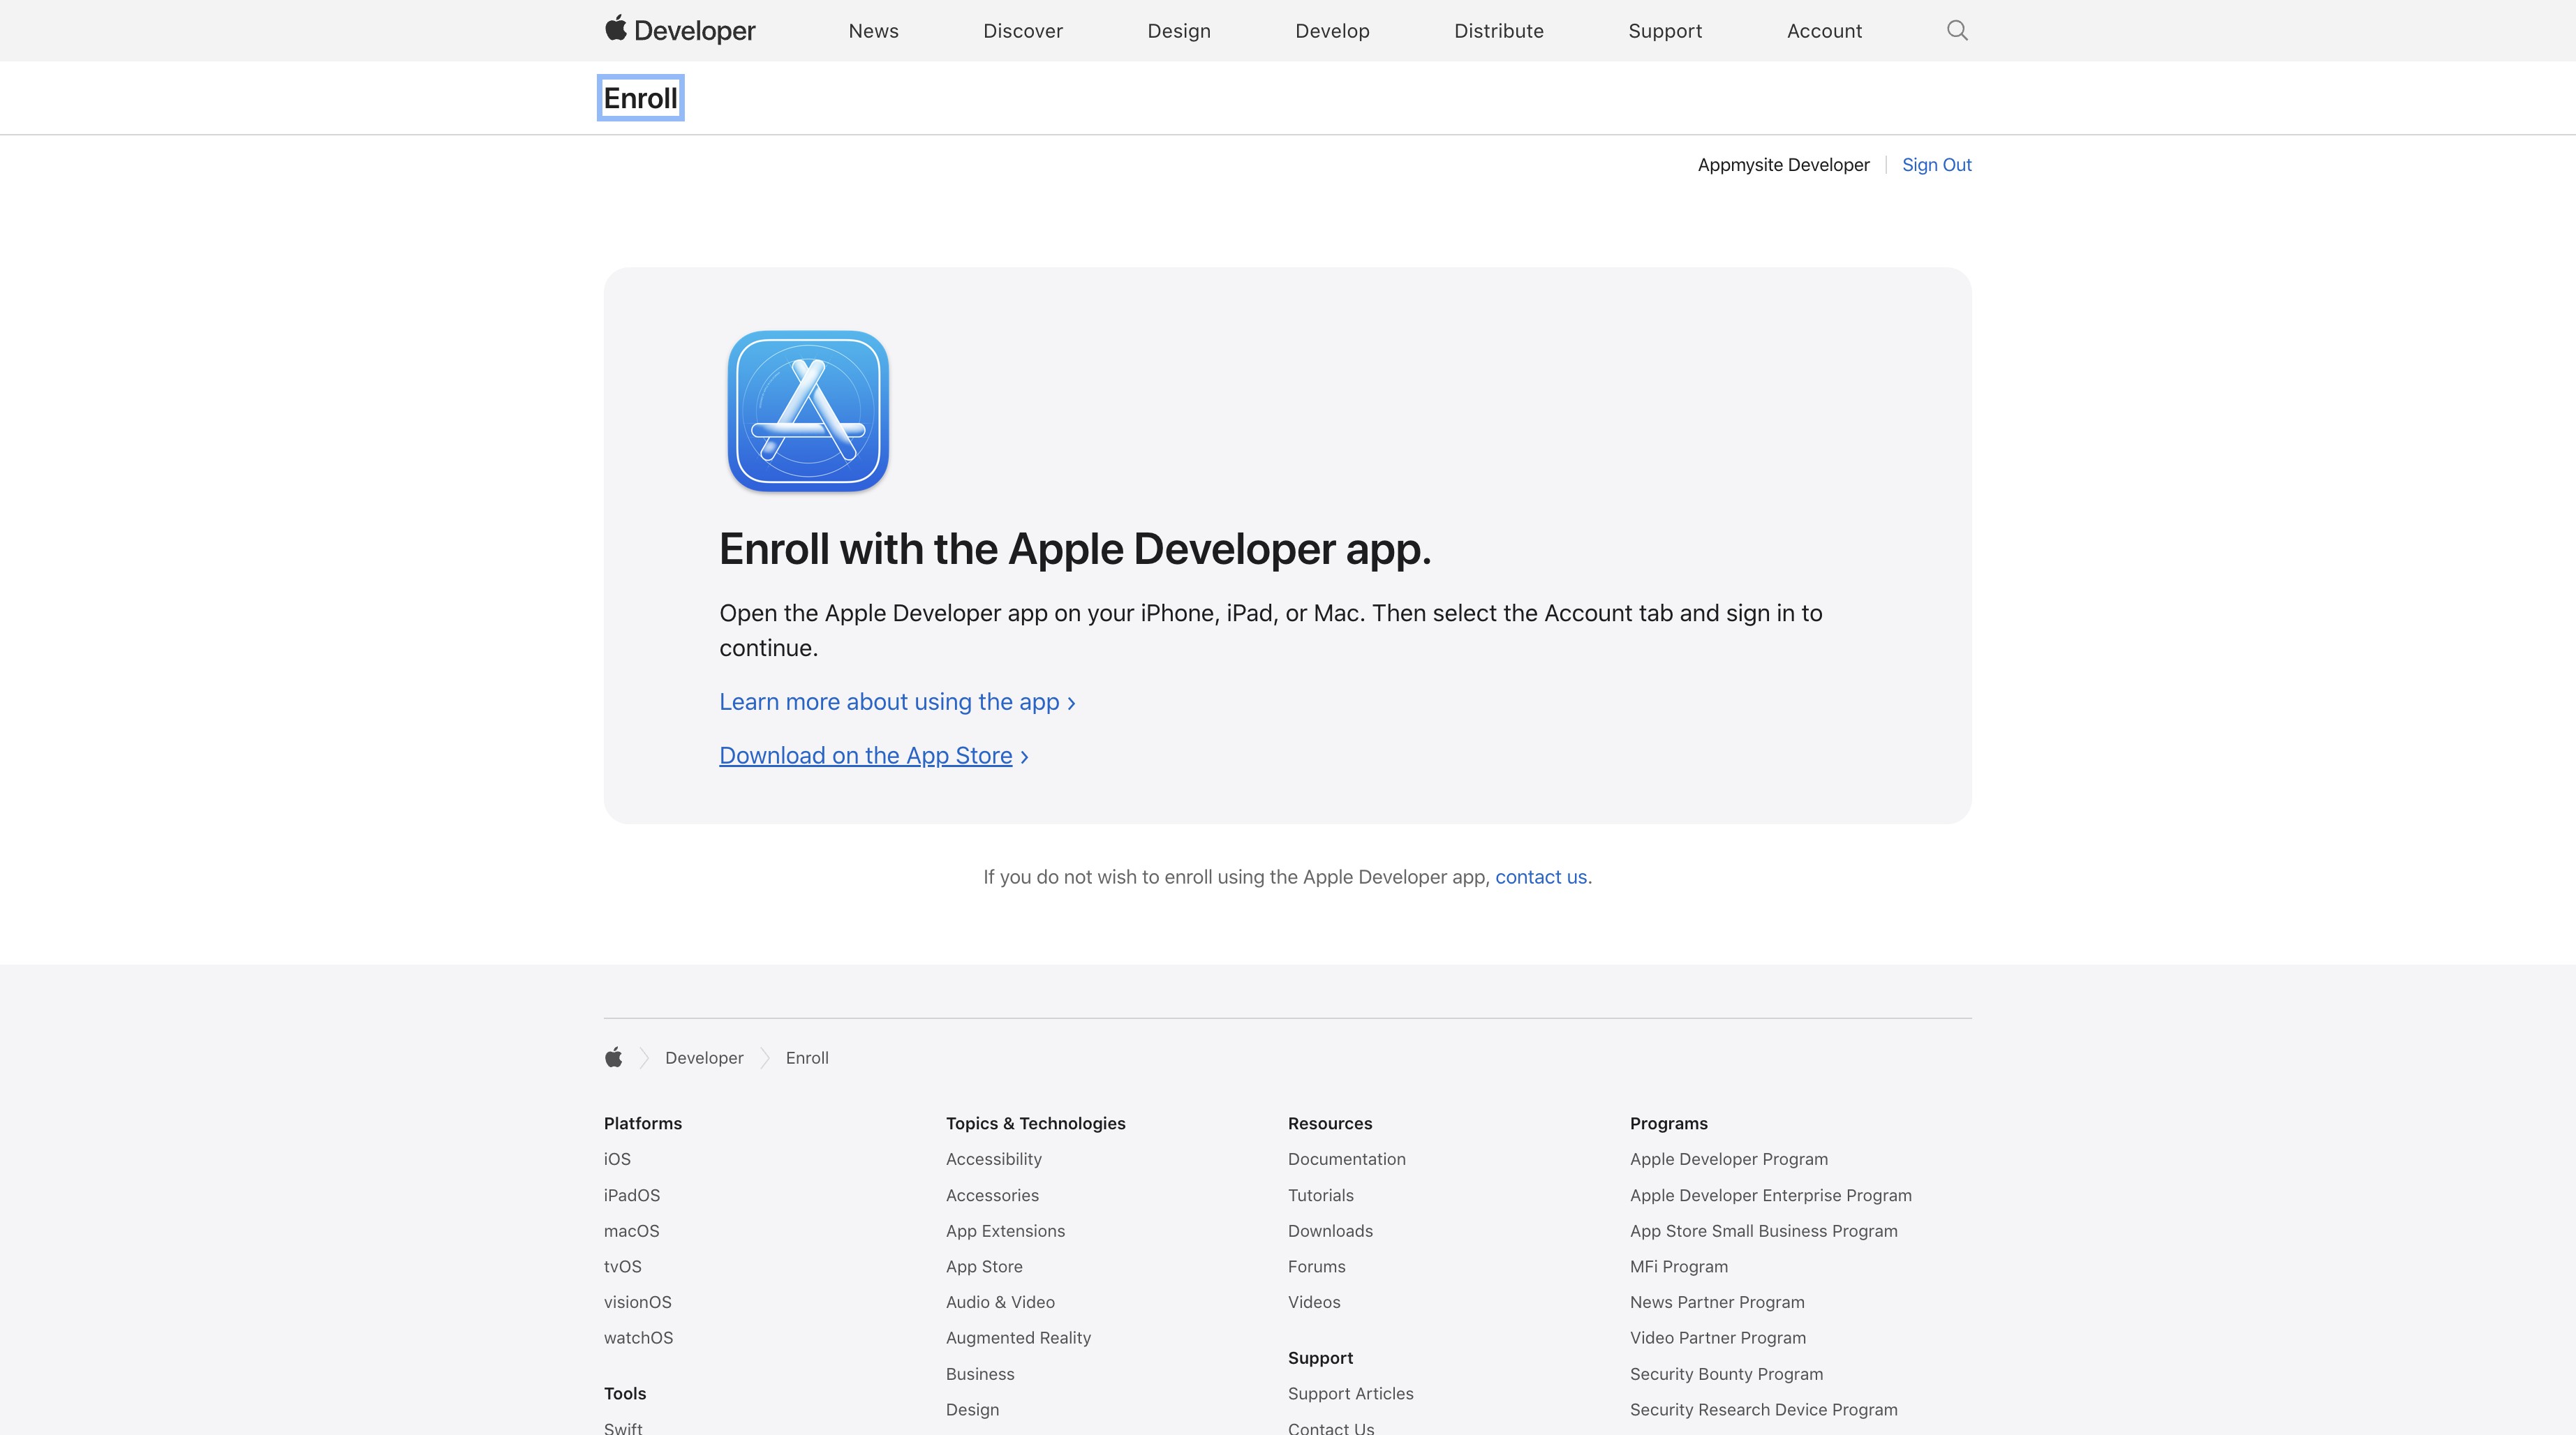Screen dimensions: 2576x1435
Task: Open Learn more about using the app
Action: pos(897,702)
